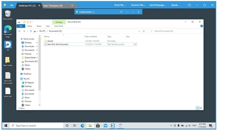Go up one folder level
The height and width of the screenshot is (131, 225).
click(31, 31)
